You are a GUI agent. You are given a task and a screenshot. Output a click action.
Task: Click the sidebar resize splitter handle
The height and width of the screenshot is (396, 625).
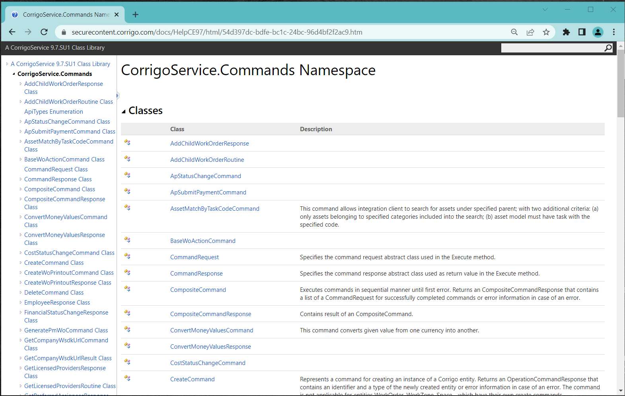click(118, 95)
